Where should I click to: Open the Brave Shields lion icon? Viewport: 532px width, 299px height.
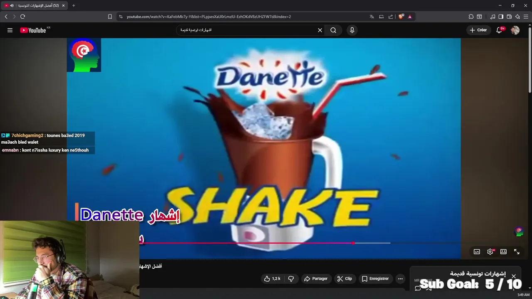click(x=401, y=17)
